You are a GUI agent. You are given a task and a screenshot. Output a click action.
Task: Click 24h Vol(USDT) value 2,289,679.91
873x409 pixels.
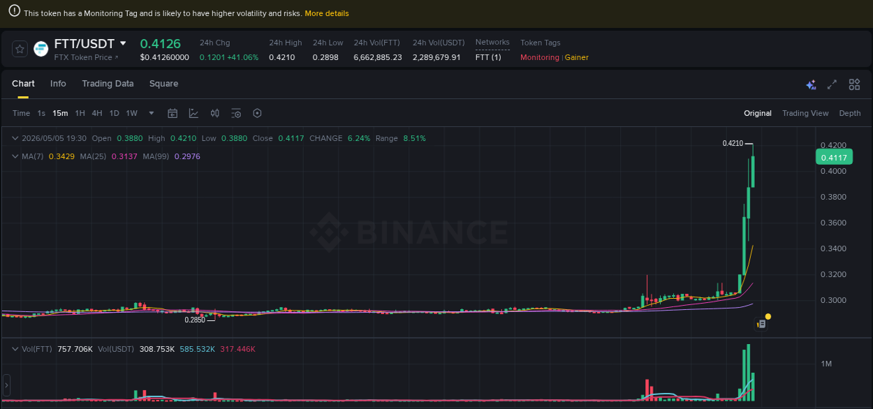tap(436, 57)
